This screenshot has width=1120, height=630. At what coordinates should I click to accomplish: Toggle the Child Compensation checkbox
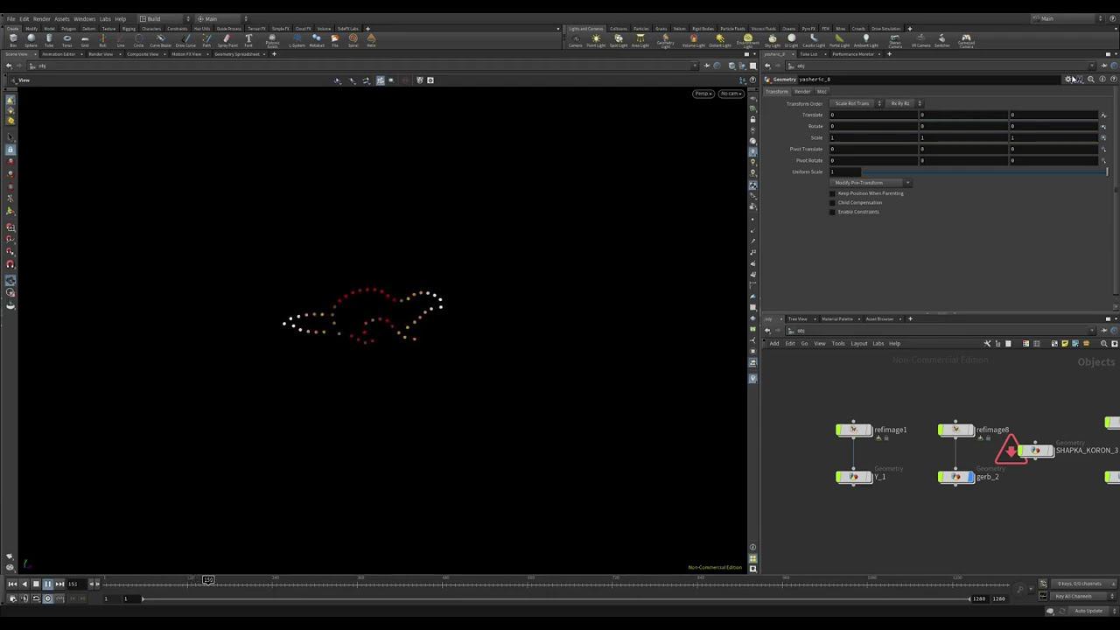click(833, 203)
